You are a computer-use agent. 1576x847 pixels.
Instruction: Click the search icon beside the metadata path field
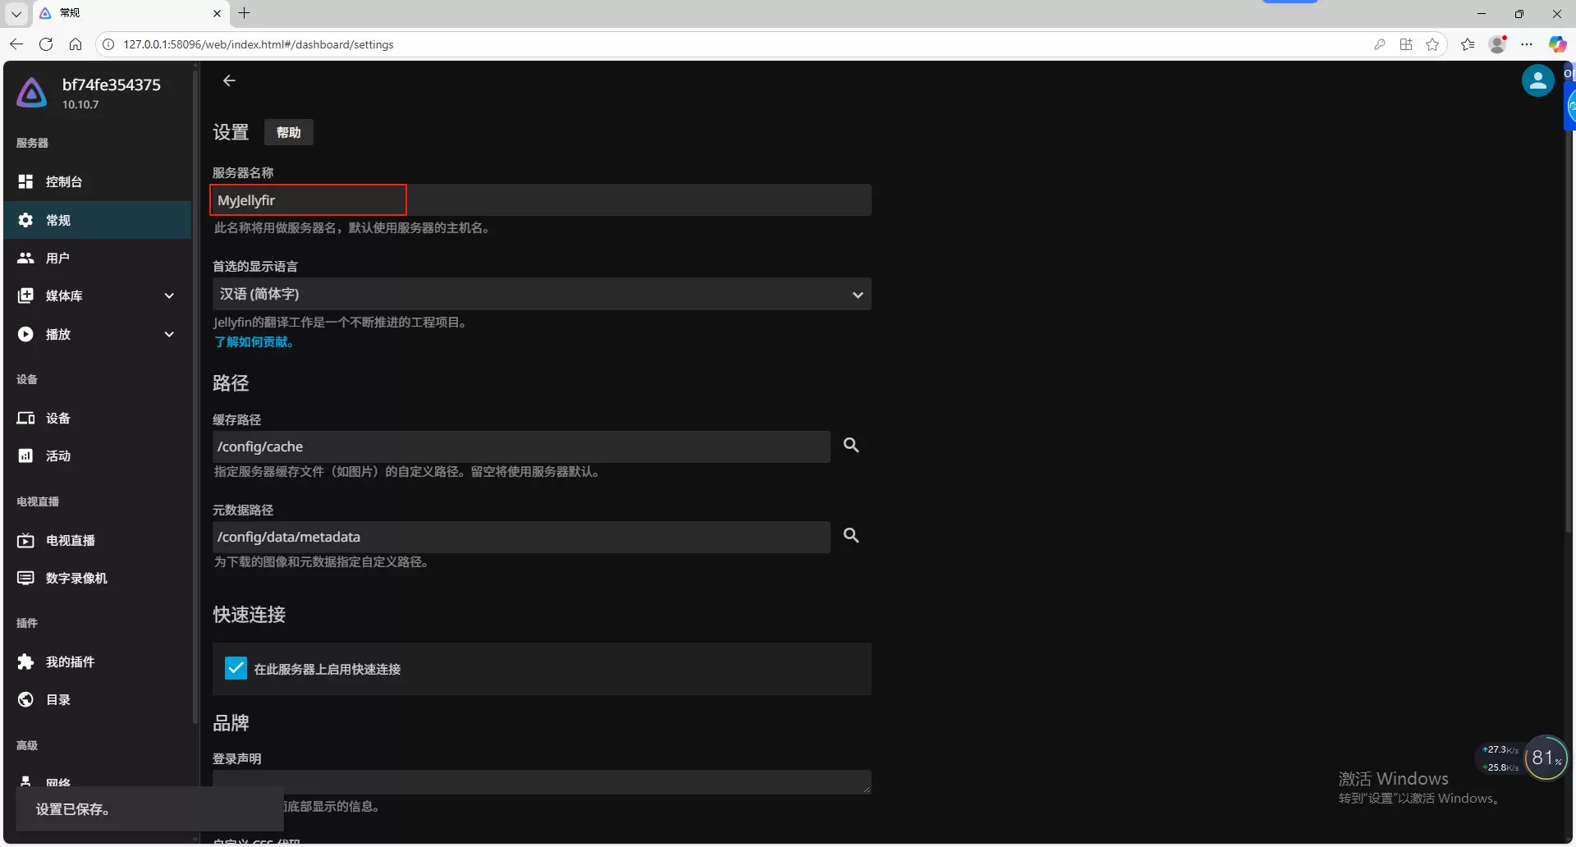point(851,536)
